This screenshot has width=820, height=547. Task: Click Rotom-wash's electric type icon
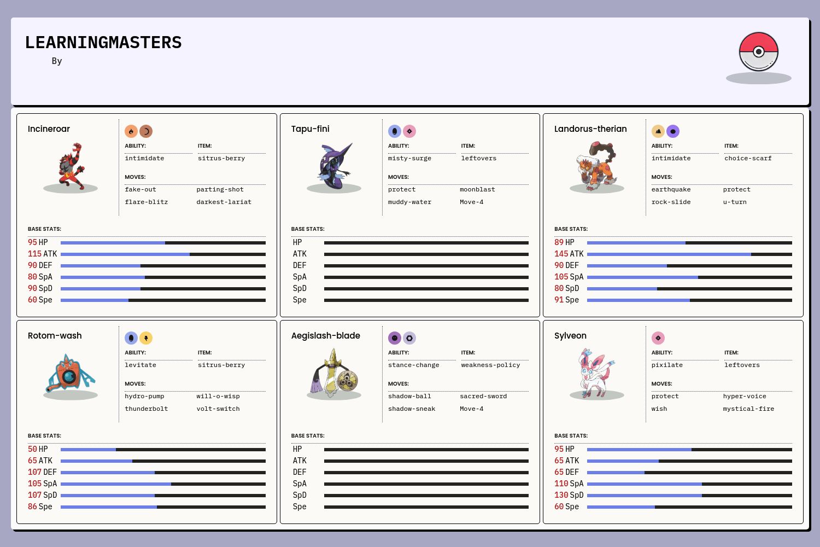pyautogui.click(x=146, y=338)
